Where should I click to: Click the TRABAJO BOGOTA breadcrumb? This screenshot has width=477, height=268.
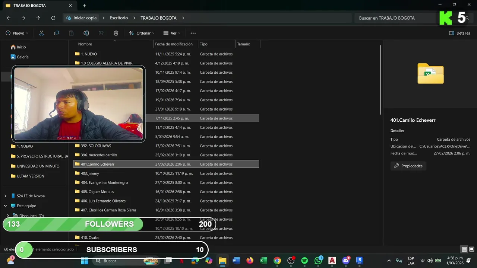click(158, 18)
